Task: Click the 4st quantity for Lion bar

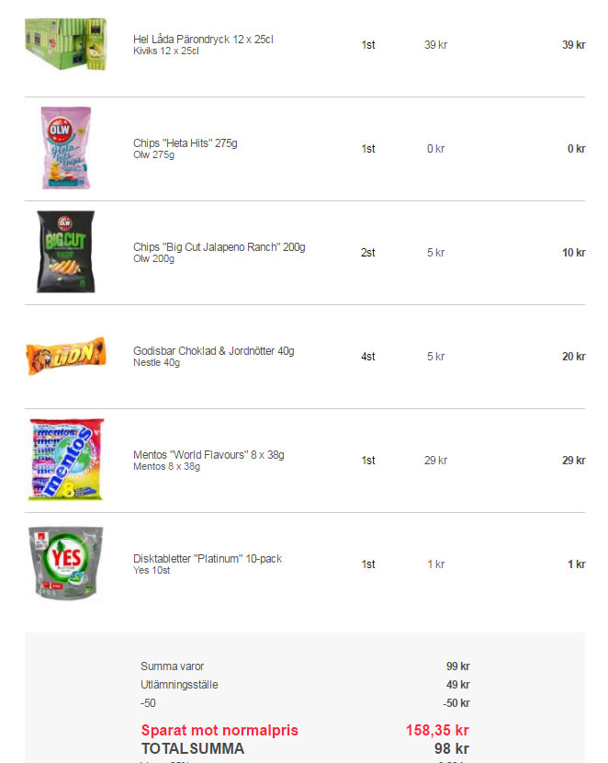Action: pos(368,356)
